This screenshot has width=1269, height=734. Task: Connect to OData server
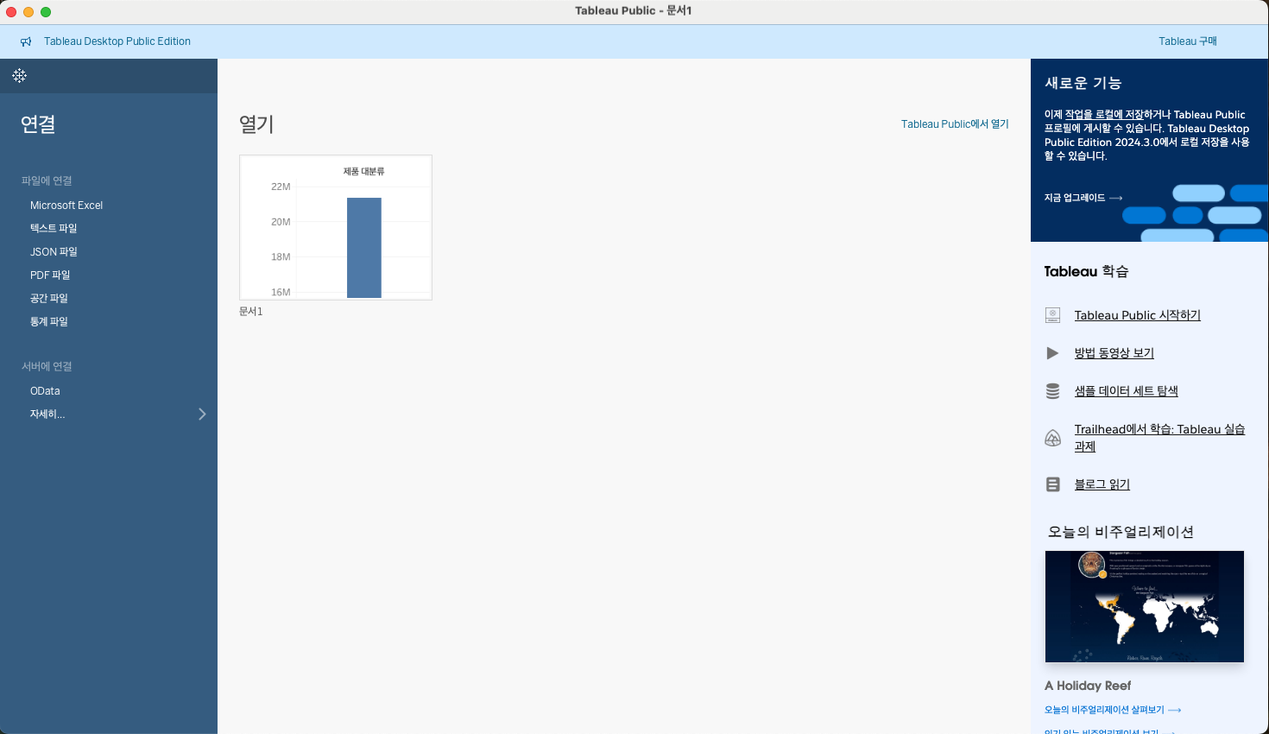pos(45,391)
